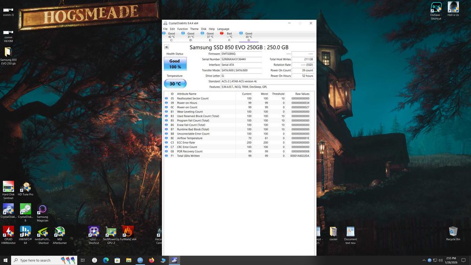Viewport: 471px width, 265px height.
Task: Click the Serial Number field
Action: point(241,59)
